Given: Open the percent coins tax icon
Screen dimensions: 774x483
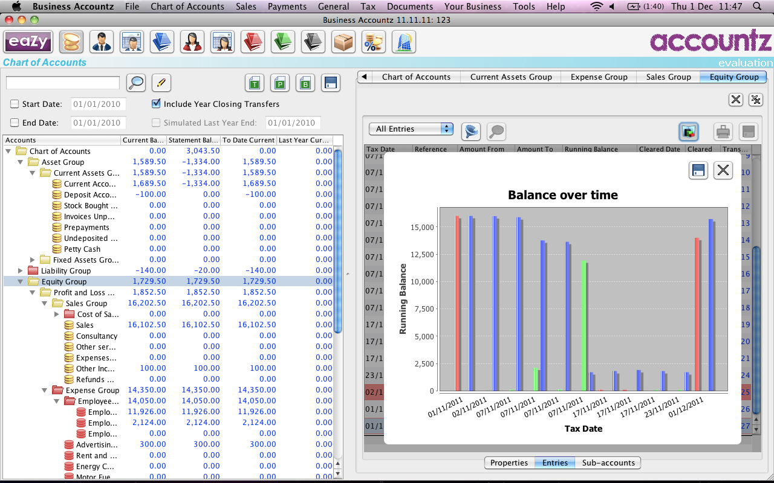Looking at the screenshot, I should tap(374, 42).
